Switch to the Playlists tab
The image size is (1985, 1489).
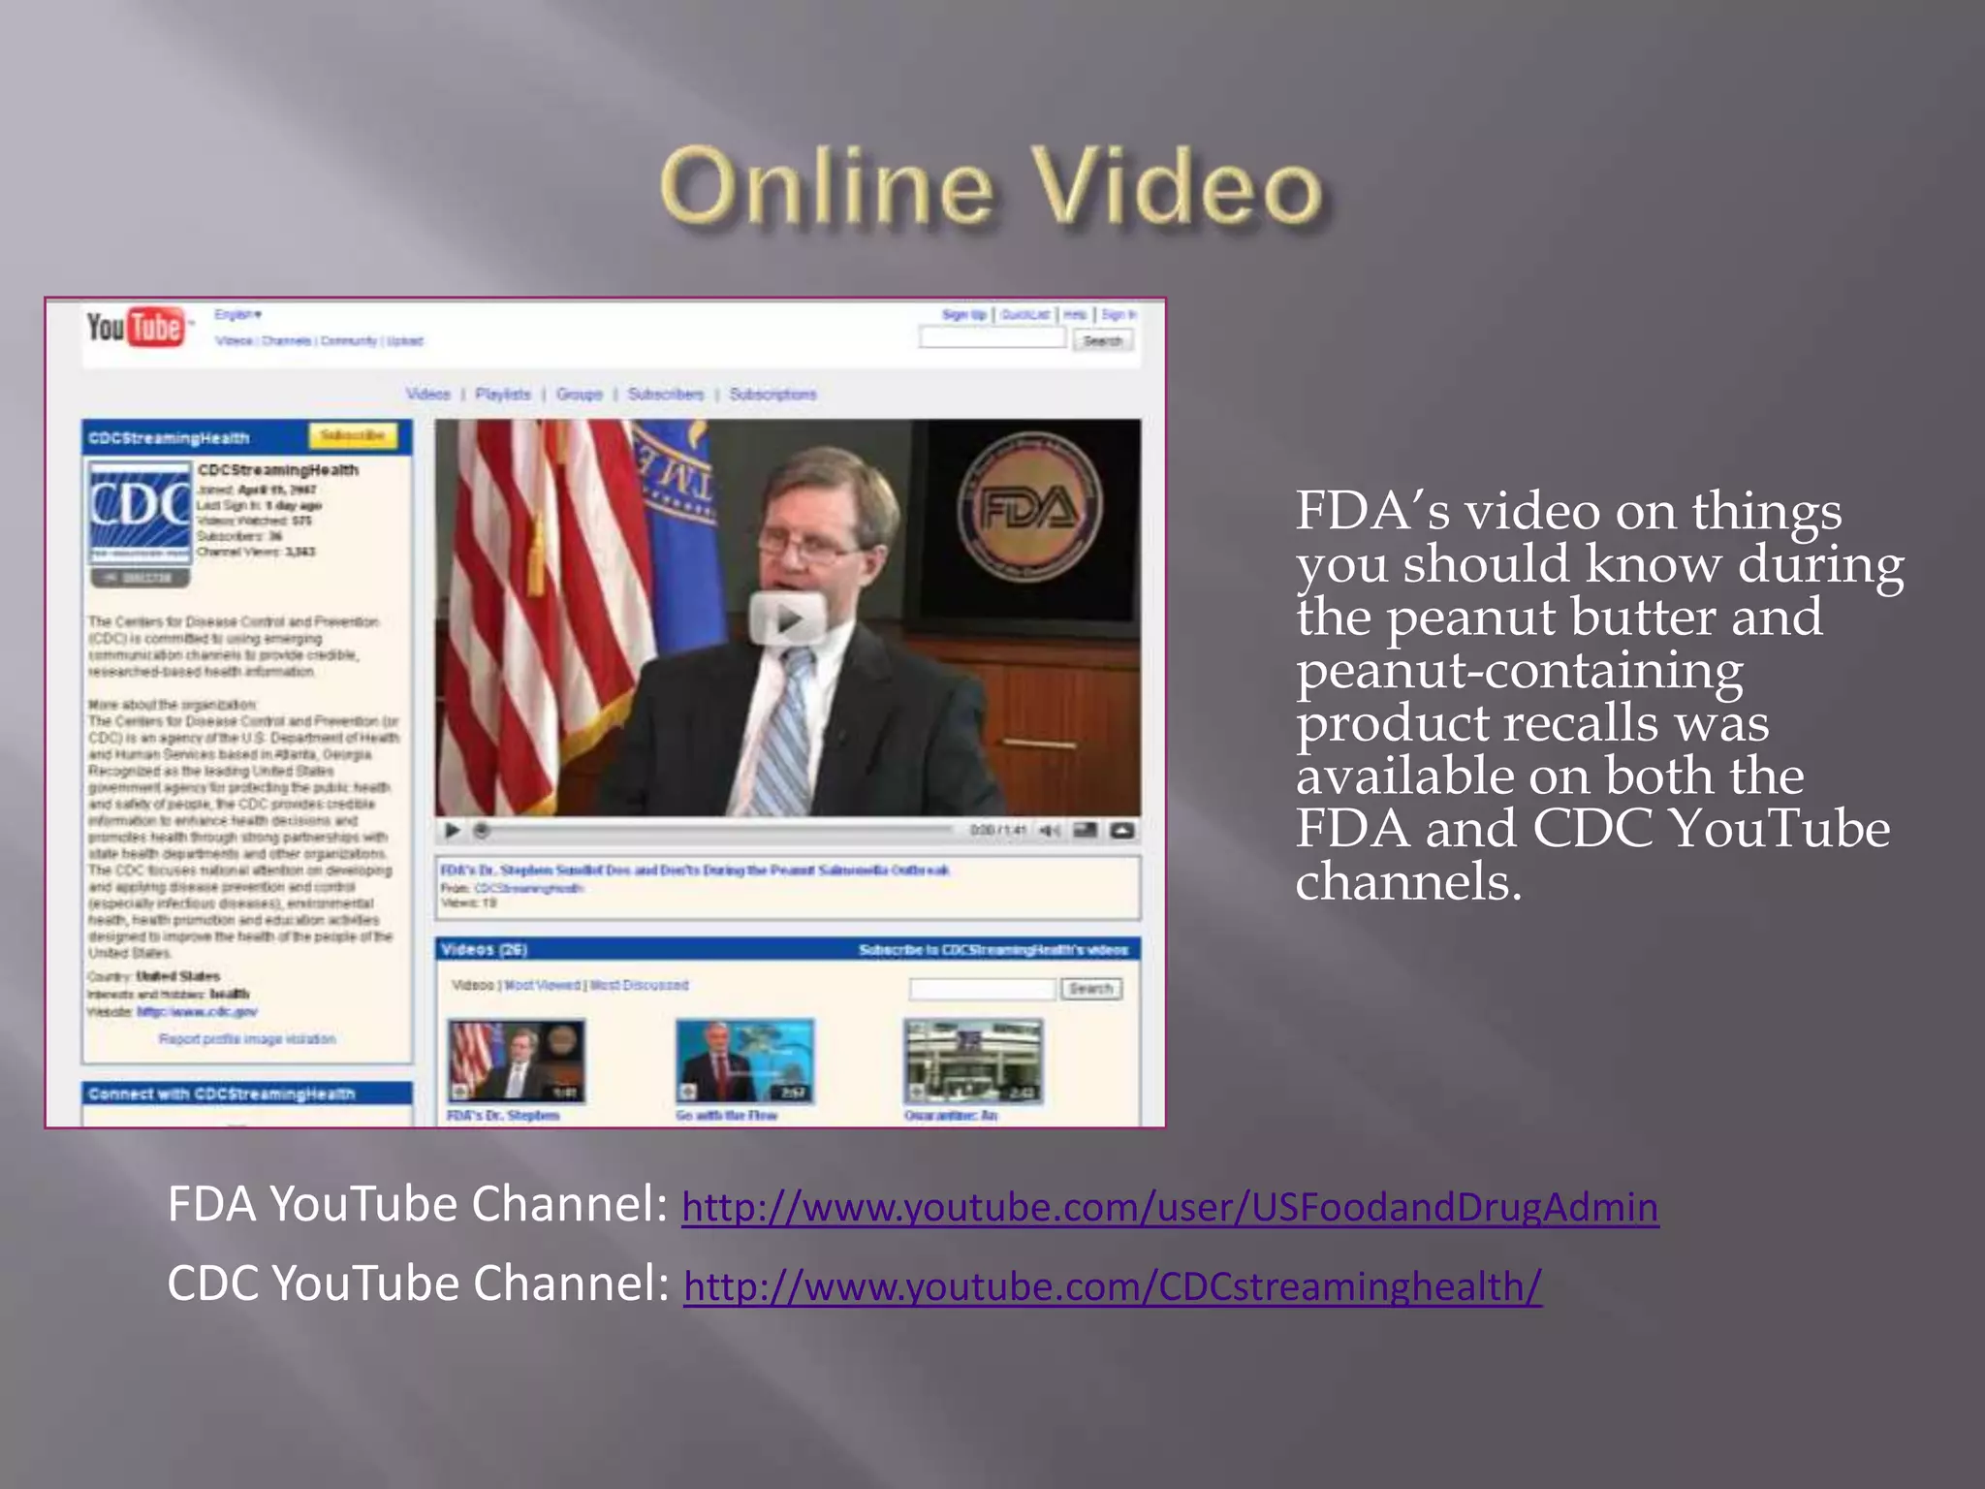(x=503, y=394)
